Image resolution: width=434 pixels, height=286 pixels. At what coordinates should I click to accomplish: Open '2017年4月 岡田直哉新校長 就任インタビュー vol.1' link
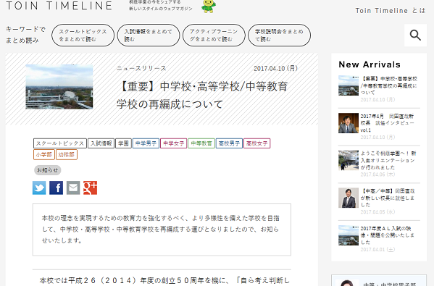tap(387, 123)
